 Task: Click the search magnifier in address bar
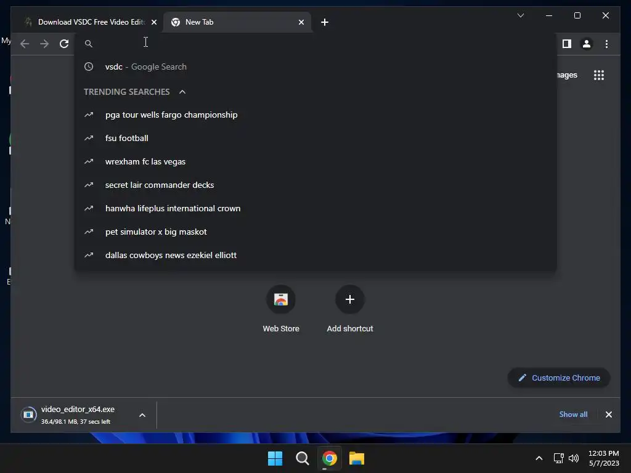89,44
